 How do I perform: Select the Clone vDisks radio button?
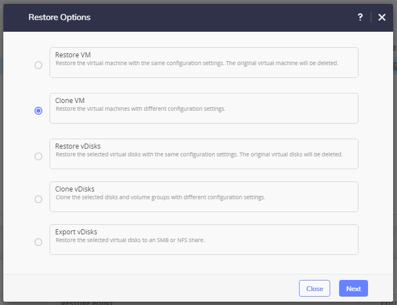38,199
